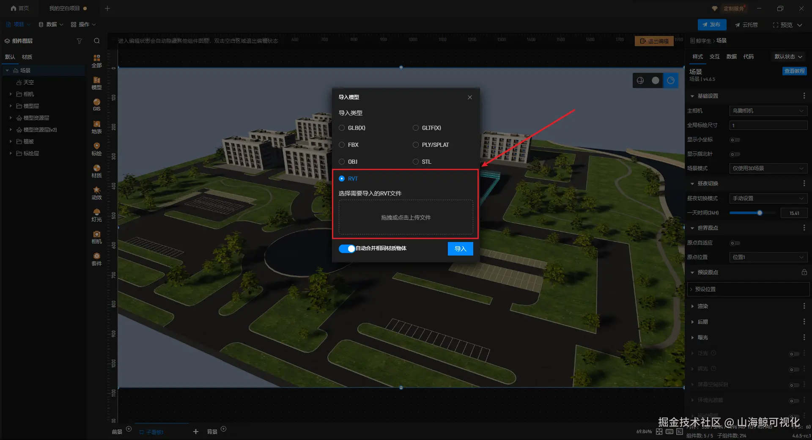The height and width of the screenshot is (440, 812).
Task: Open the GIS component category
Action: (96, 104)
